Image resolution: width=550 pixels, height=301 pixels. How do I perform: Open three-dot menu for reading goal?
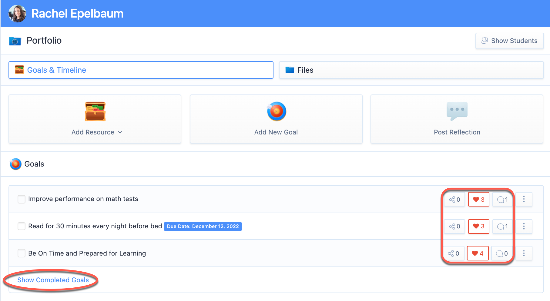pyautogui.click(x=524, y=226)
